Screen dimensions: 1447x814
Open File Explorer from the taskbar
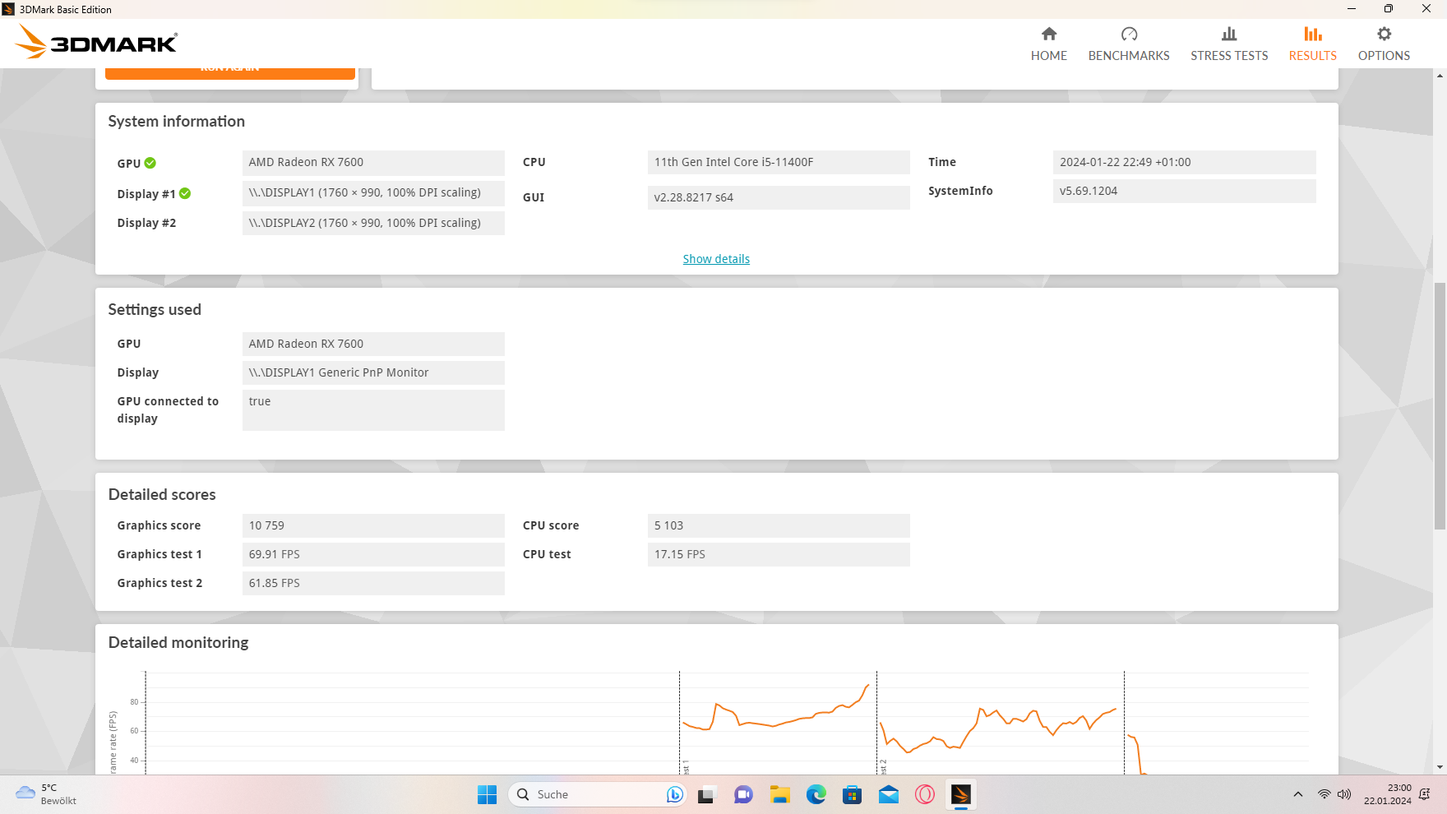point(779,794)
